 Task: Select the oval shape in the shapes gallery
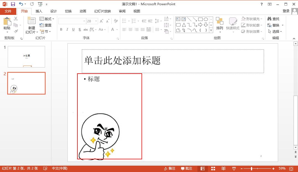[x=206, y=19]
